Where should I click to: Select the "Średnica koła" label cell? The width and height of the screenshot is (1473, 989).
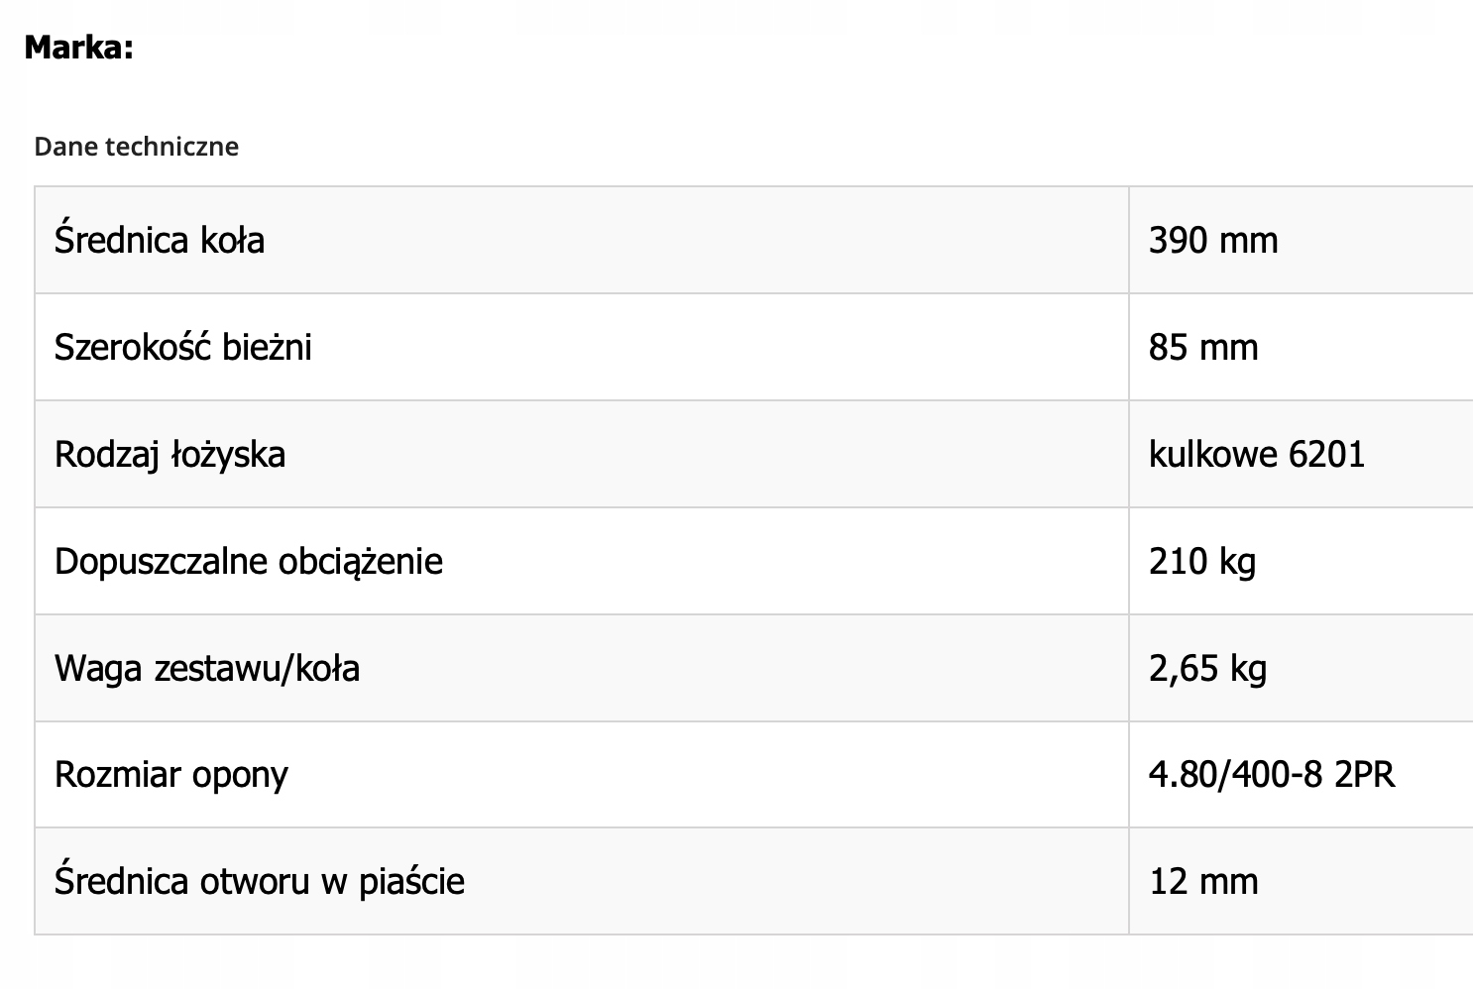pyautogui.click(x=160, y=240)
